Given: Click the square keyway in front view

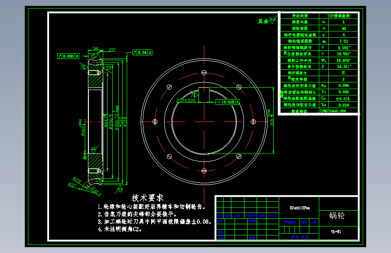Looking at the screenshot, I should click(204, 95).
